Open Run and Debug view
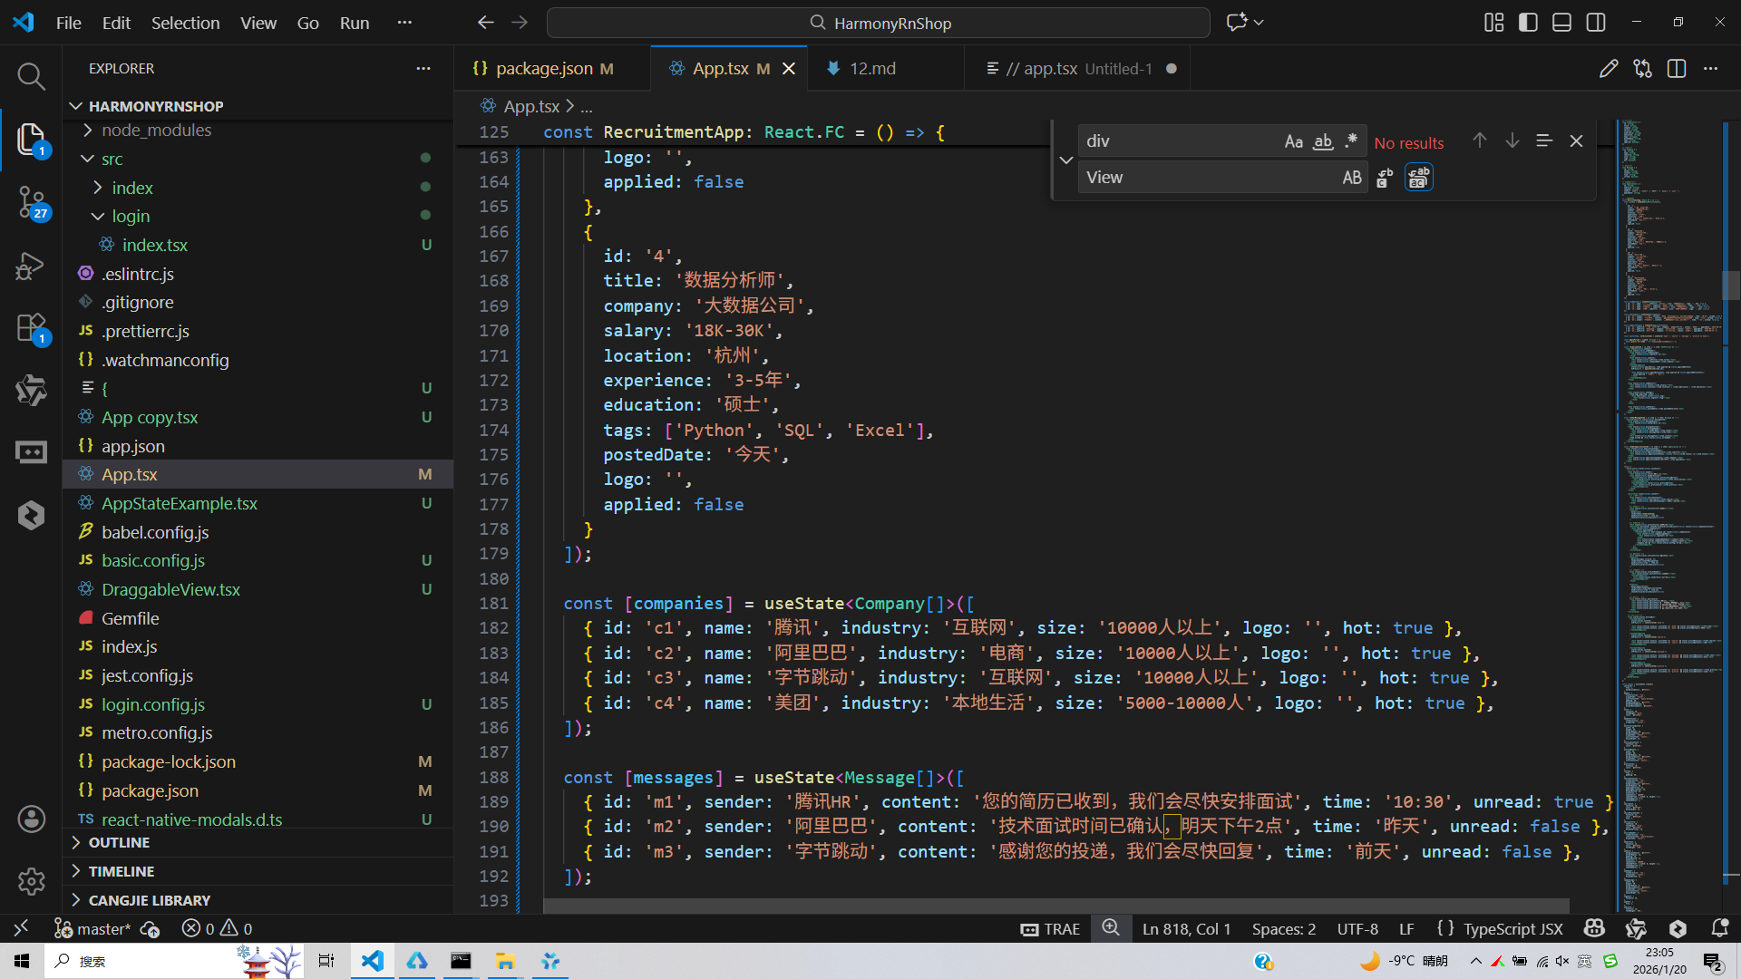This screenshot has height=979, width=1741. 31,266
